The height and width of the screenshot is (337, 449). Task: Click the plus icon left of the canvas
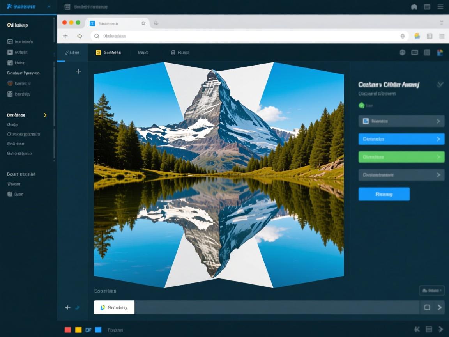78,71
